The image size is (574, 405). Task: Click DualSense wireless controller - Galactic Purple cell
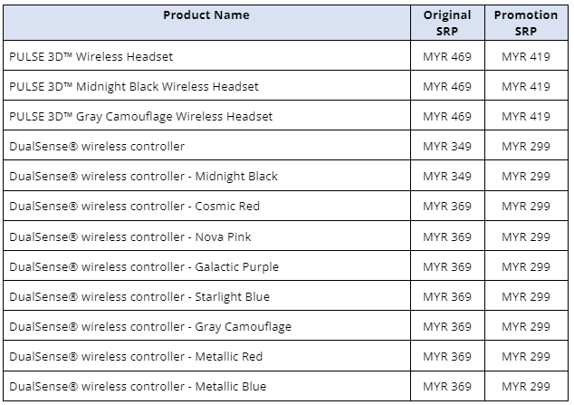[x=144, y=266]
